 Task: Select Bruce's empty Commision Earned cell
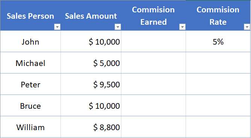pyautogui.click(x=153, y=106)
